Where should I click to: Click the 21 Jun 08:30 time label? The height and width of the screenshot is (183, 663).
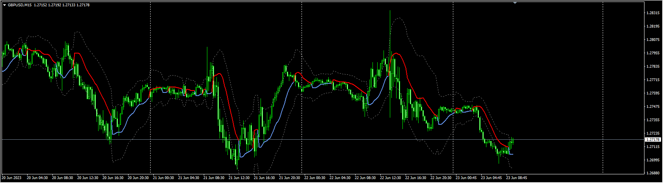click(214, 178)
